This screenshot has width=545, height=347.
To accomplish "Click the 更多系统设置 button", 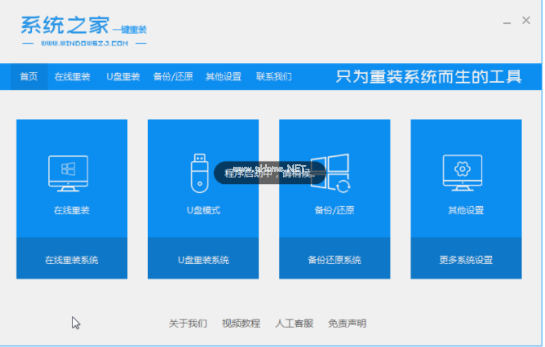I will 465,259.
